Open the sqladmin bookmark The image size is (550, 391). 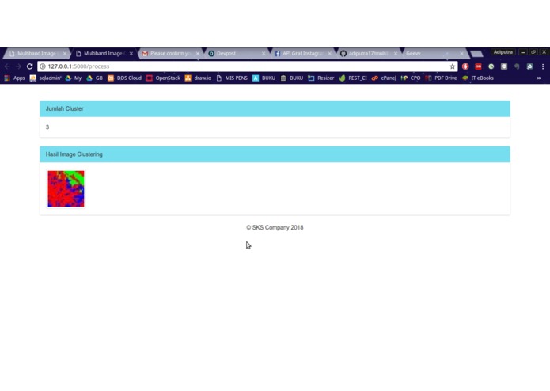pyautogui.click(x=46, y=78)
